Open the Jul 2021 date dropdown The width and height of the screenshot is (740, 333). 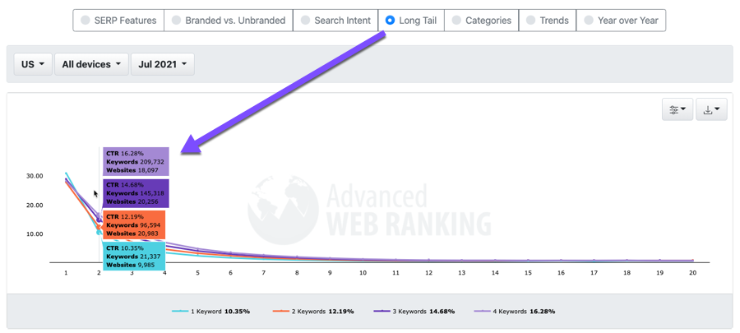pos(162,64)
